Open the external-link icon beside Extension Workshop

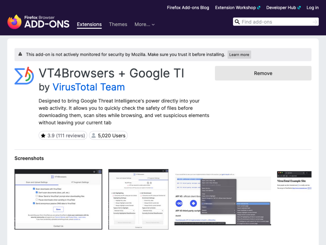(259, 7)
